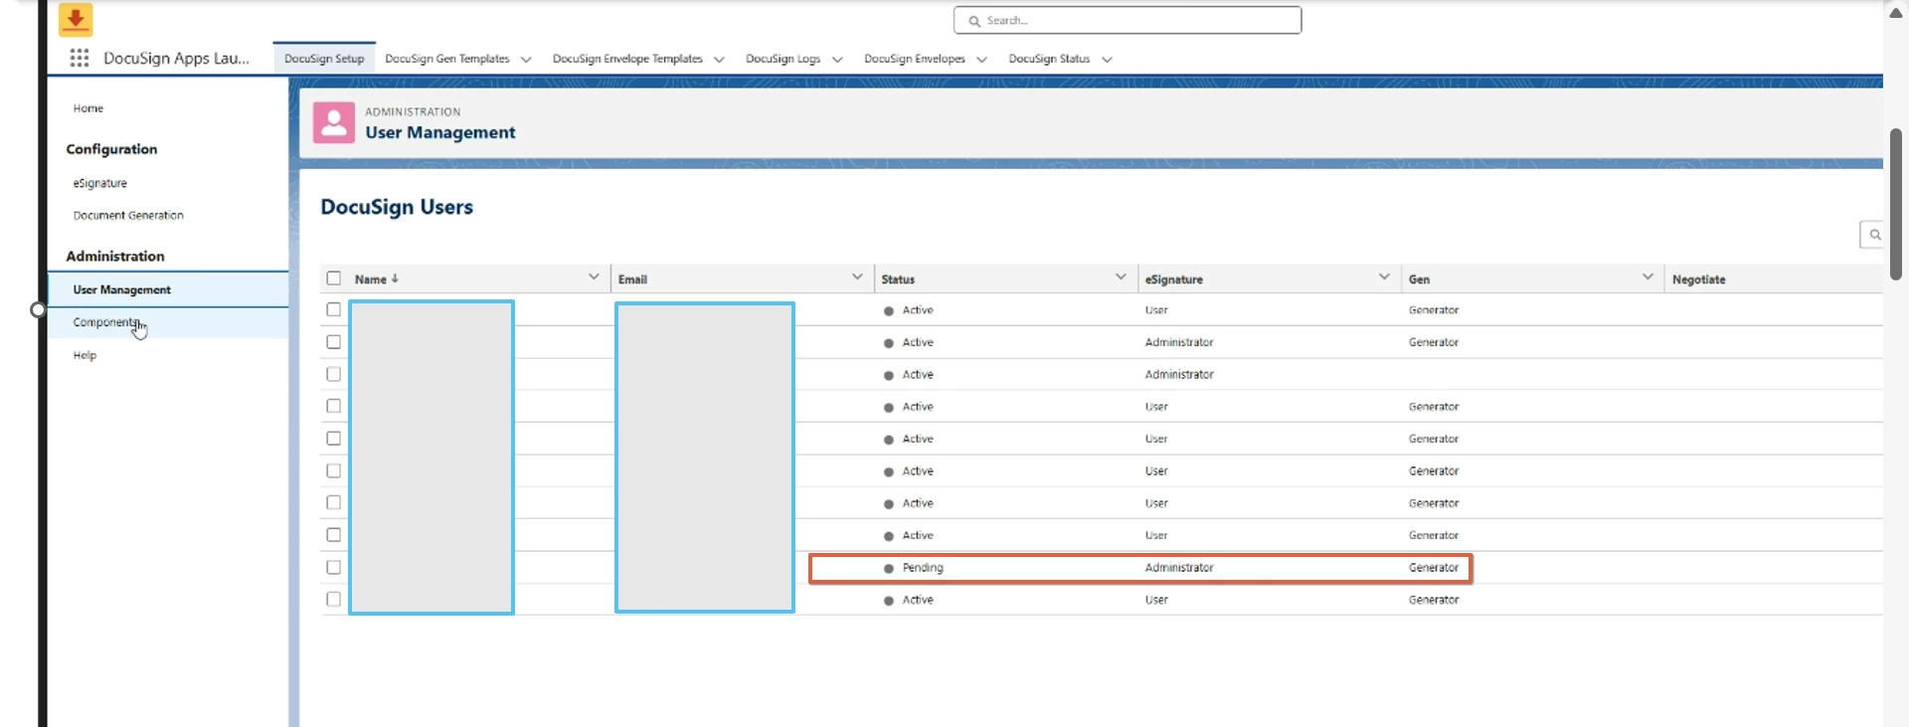This screenshot has height=727, width=1909.
Task: Click the Pending row's Generator cell
Action: [1434, 568]
